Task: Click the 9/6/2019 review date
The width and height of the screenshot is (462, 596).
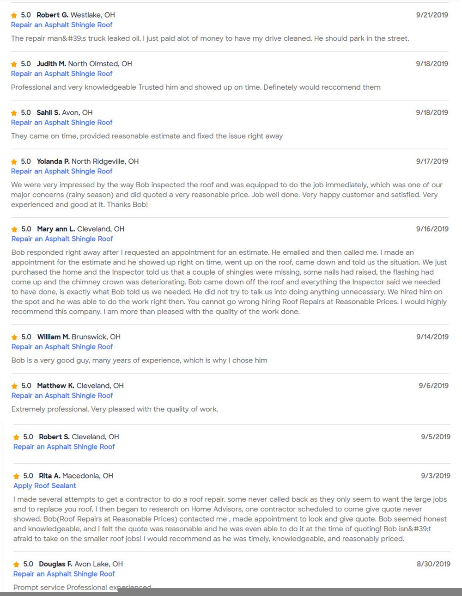Action: [433, 386]
